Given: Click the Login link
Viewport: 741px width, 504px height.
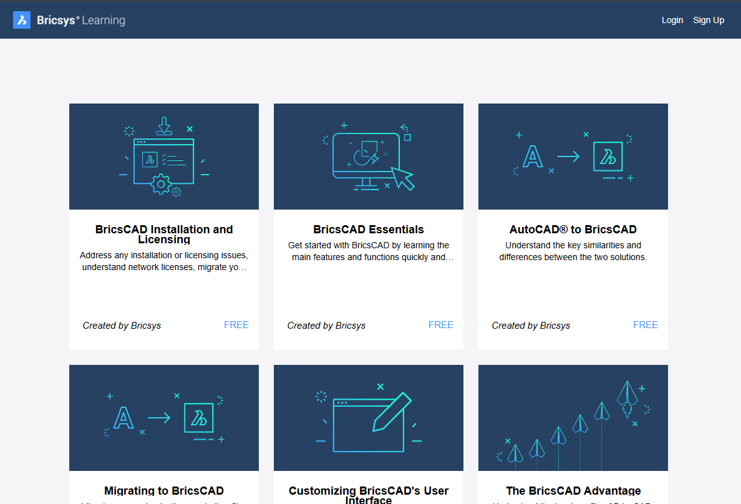Looking at the screenshot, I should tap(672, 21).
